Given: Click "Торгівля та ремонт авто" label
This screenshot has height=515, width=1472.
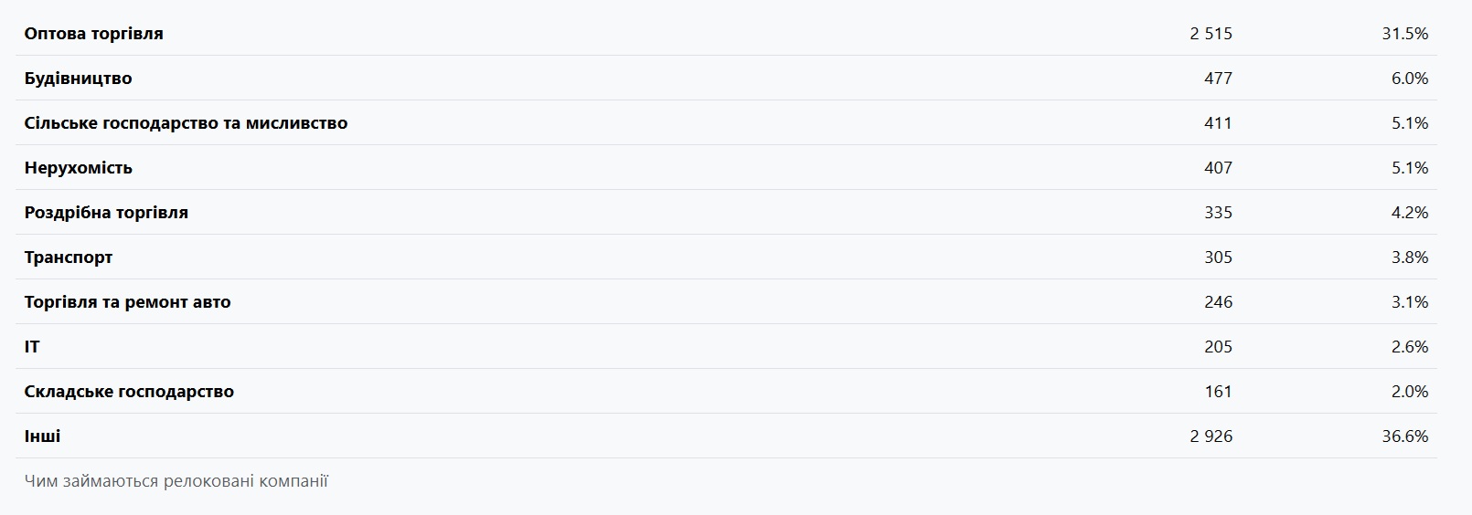Looking at the screenshot, I should [x=127, y=302].
